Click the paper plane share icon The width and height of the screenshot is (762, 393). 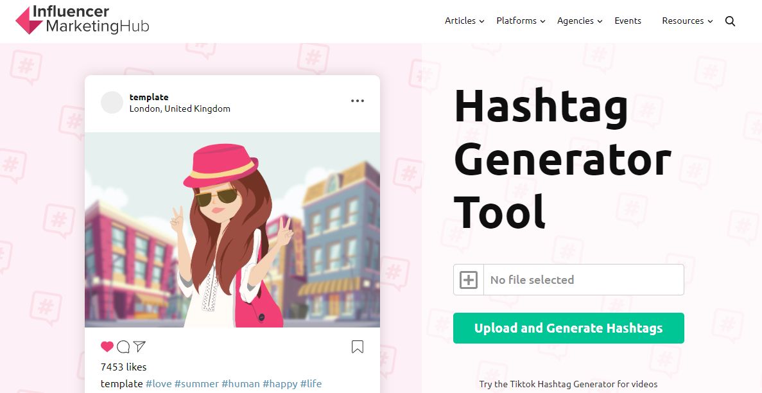click(x=139, y=346)
